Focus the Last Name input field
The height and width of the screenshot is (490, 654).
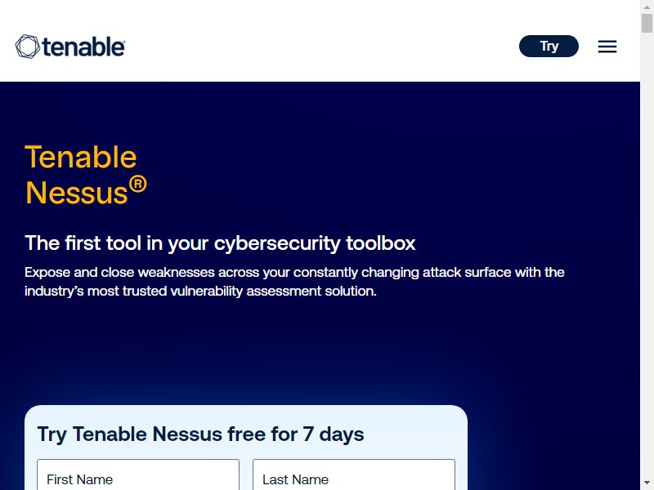coord(354,475)
